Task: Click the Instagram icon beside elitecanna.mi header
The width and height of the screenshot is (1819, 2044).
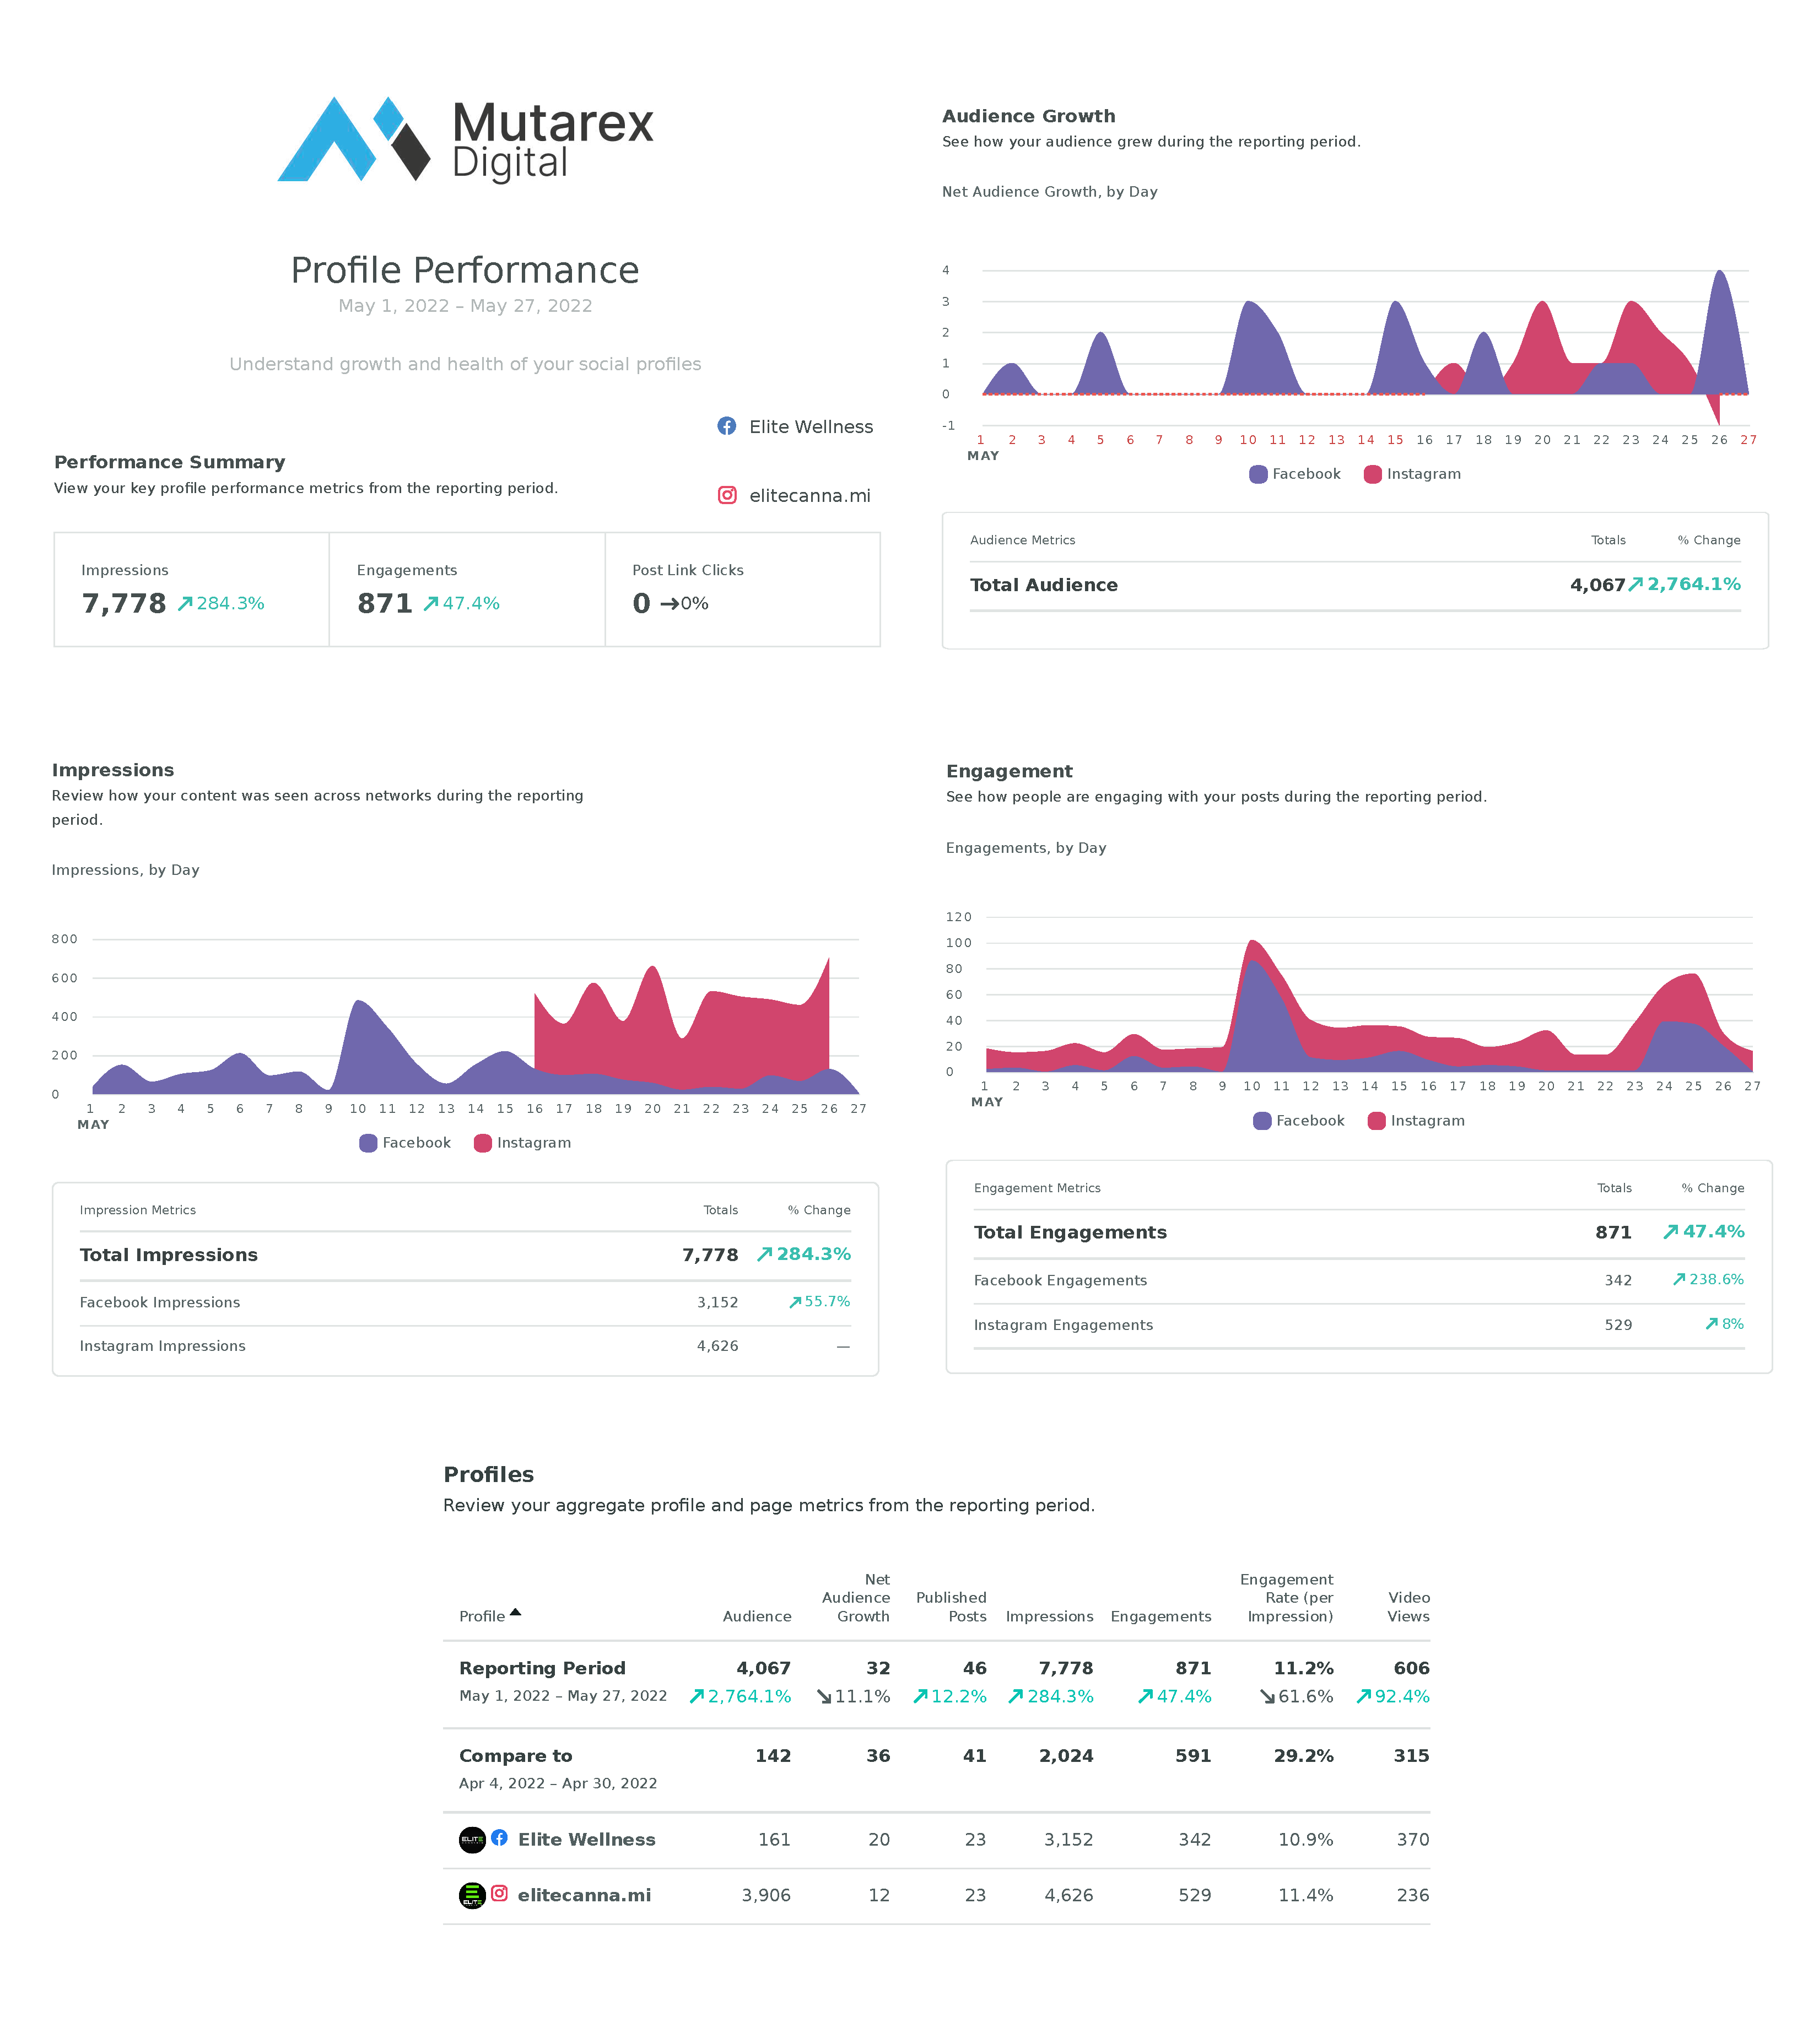Action: [x=727, y=495]
